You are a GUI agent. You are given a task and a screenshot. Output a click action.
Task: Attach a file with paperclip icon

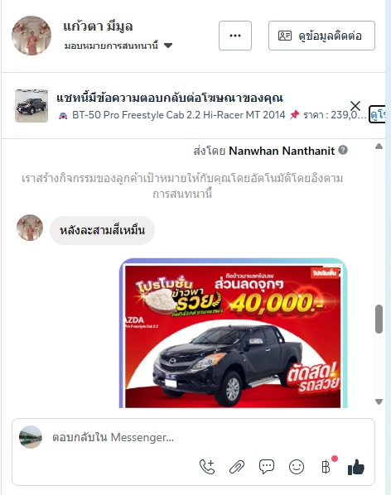(x=237, y=467)
